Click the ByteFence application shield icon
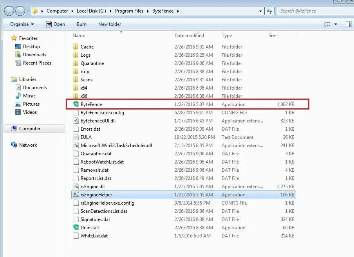This screenshot has height=257, width=354. tap(76, 104)
